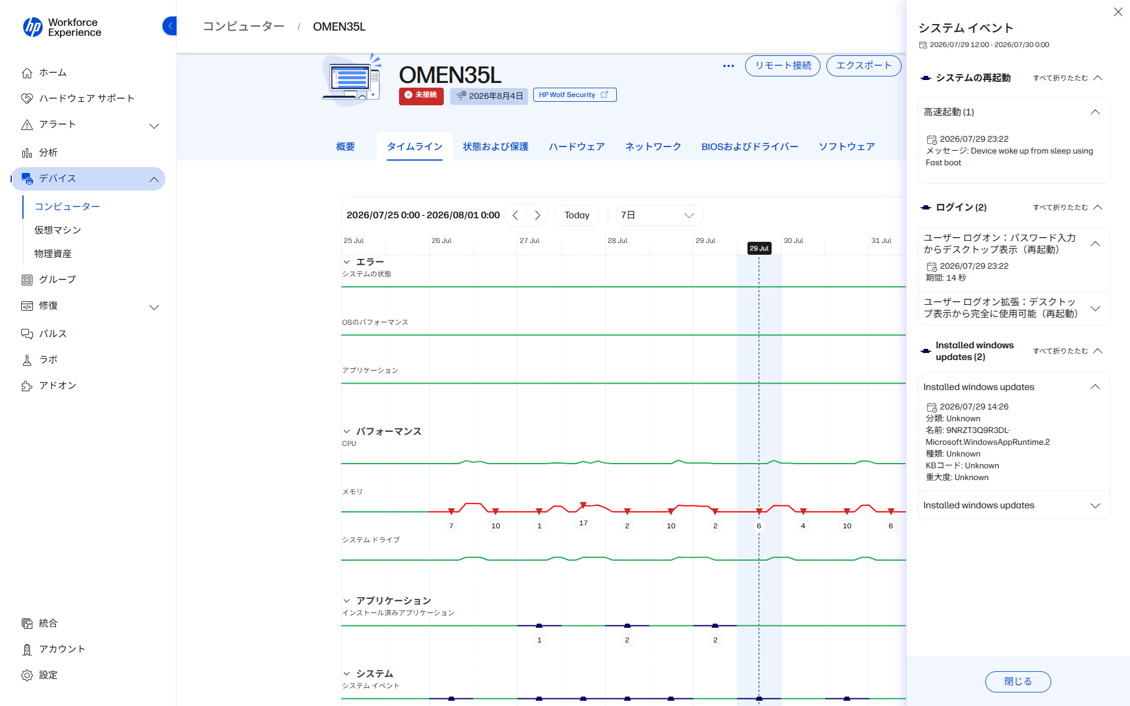Click the パルス chat bubbles icon

coord(27,334)
